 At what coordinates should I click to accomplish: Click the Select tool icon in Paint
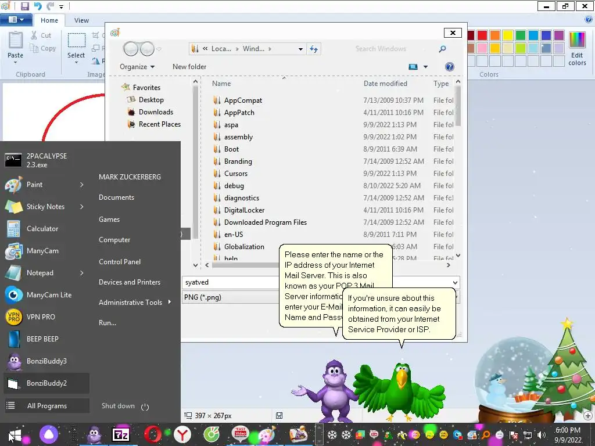click(76, 41)
